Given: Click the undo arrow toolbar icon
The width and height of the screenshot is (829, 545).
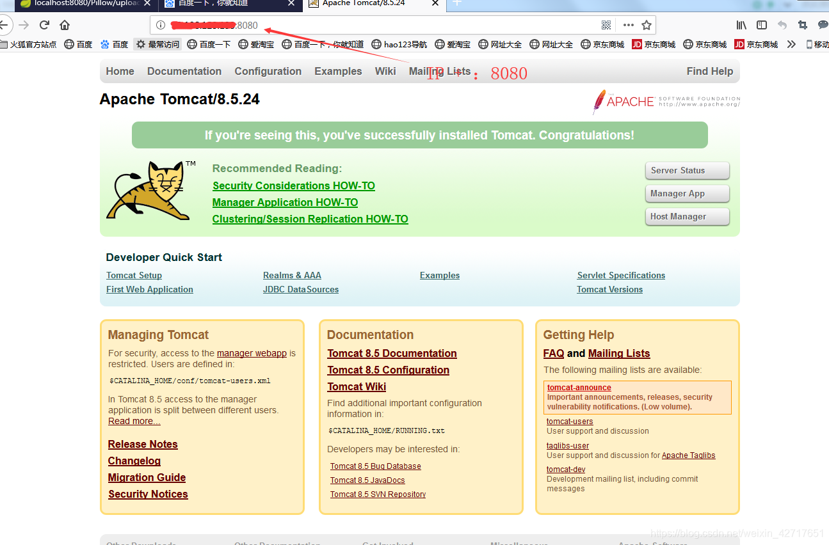Looking at the screenshot, I should (782, 25).
